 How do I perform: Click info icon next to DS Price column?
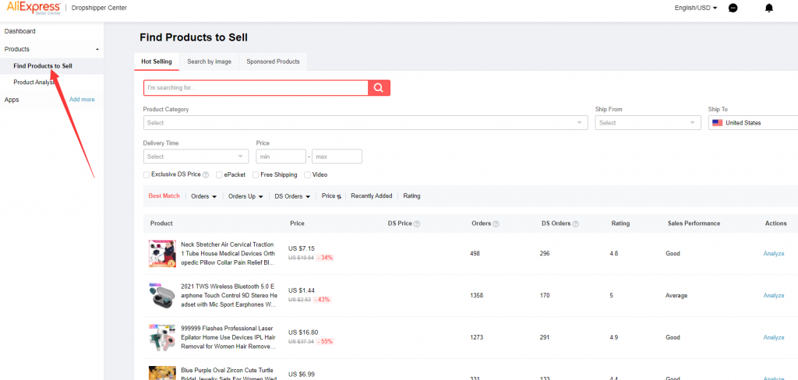(417, 224)
